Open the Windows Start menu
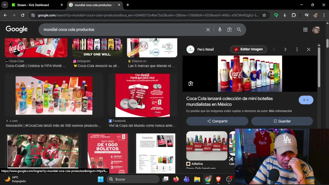Viewport: 329px width, 185px height. 100,179
